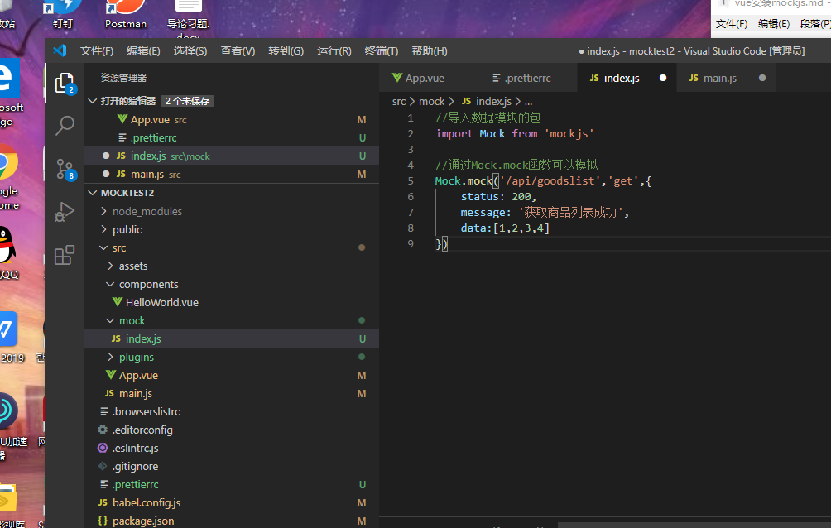This screenshot has width=831, height=528.
Task: Switch to the App.vue editor tab
Action: [428, 78]
